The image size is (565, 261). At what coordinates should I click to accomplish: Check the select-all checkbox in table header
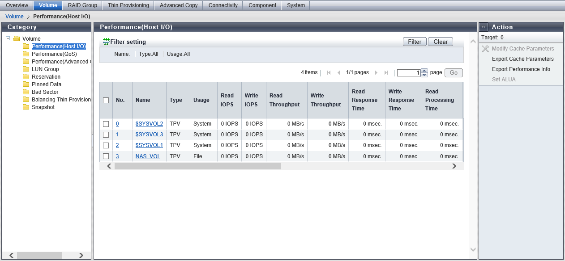point(106,101)
